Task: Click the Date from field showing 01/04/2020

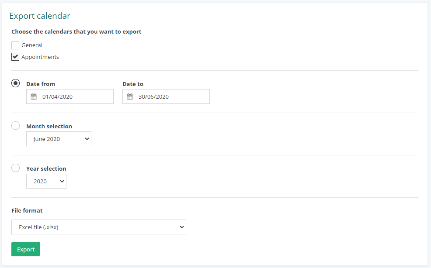Action: pos(70,96)
